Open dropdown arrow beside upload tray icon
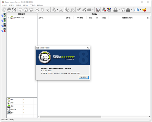 pos(132,9)
